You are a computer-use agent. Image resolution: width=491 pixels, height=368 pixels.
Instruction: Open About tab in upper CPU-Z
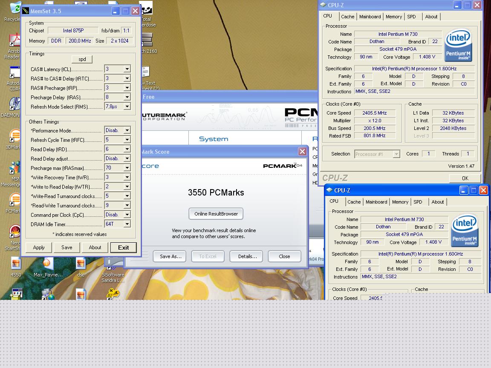click(x=431, y=17)
